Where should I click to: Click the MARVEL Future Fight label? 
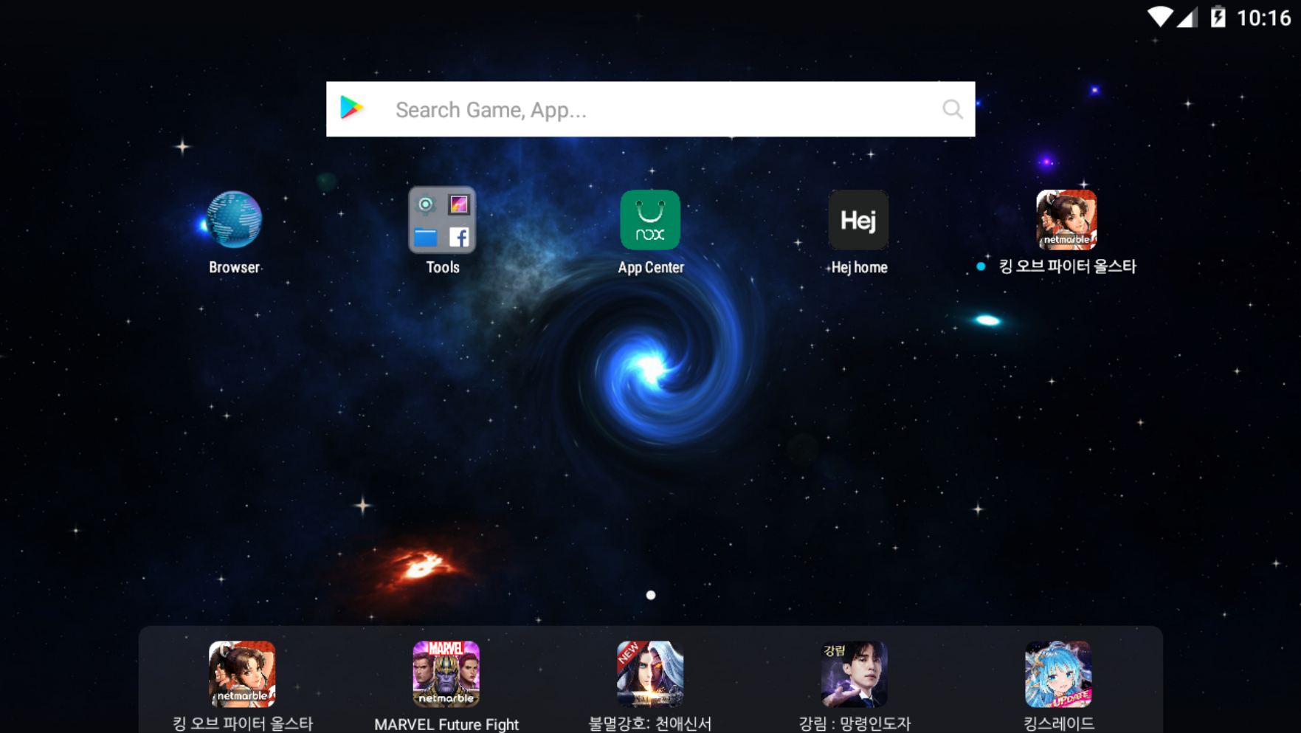(446, 724)
